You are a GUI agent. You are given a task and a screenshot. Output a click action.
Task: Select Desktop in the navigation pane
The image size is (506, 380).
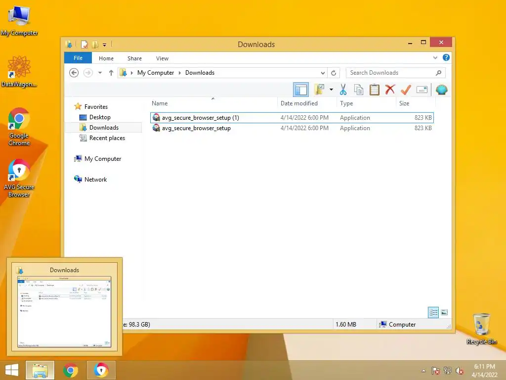click(x=100, y=117)
